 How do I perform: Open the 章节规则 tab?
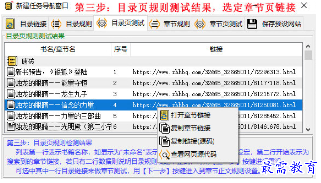(x=169, y=24)
